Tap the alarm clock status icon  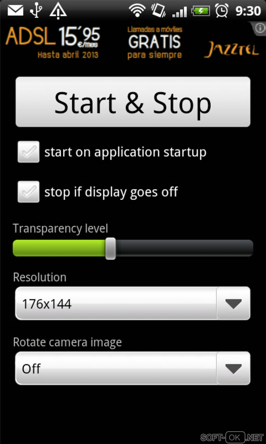[x=222, y=11]
